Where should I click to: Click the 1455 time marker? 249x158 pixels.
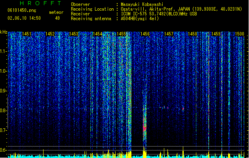121,34
